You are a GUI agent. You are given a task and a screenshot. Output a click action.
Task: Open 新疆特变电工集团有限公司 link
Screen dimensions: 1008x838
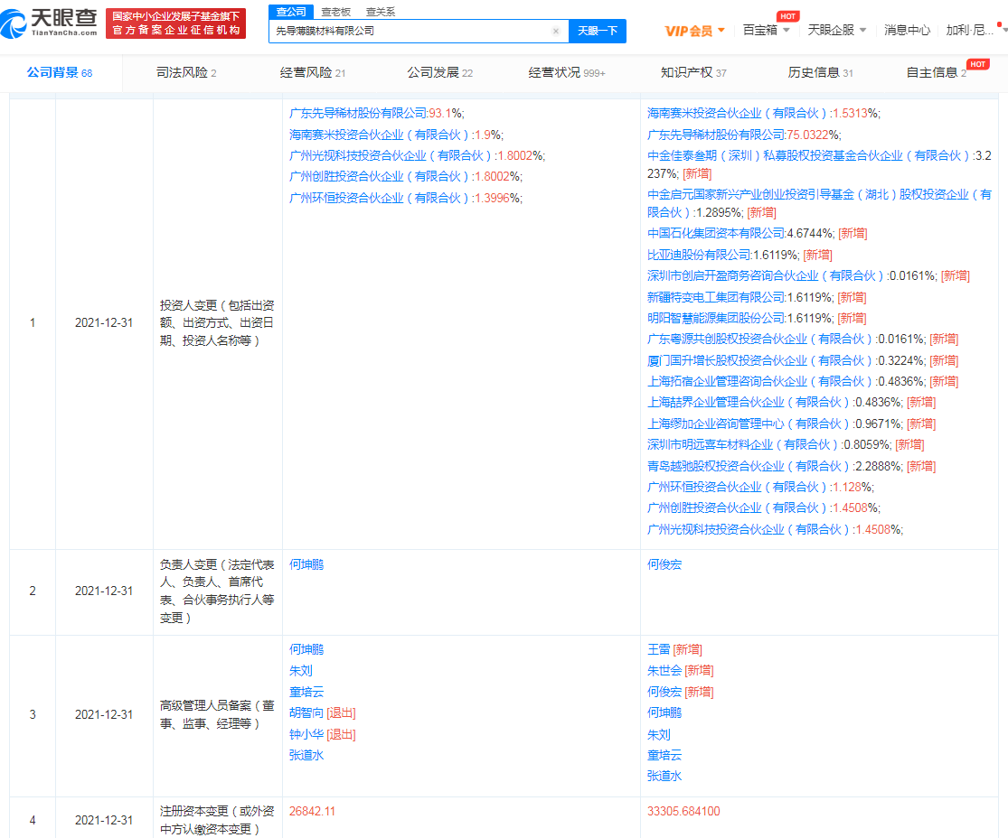pos(716,297)
